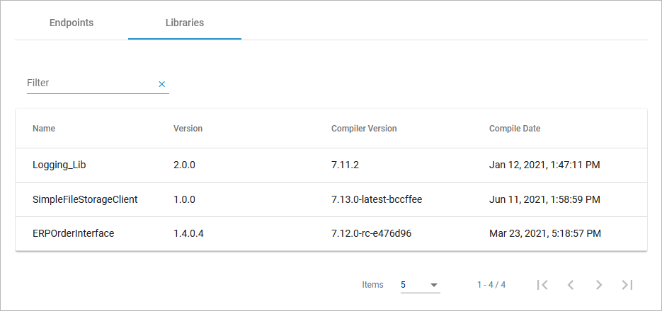This screenshot has width=662, height=311.
Task: Go to the first page of results
Action: point(542,285)
